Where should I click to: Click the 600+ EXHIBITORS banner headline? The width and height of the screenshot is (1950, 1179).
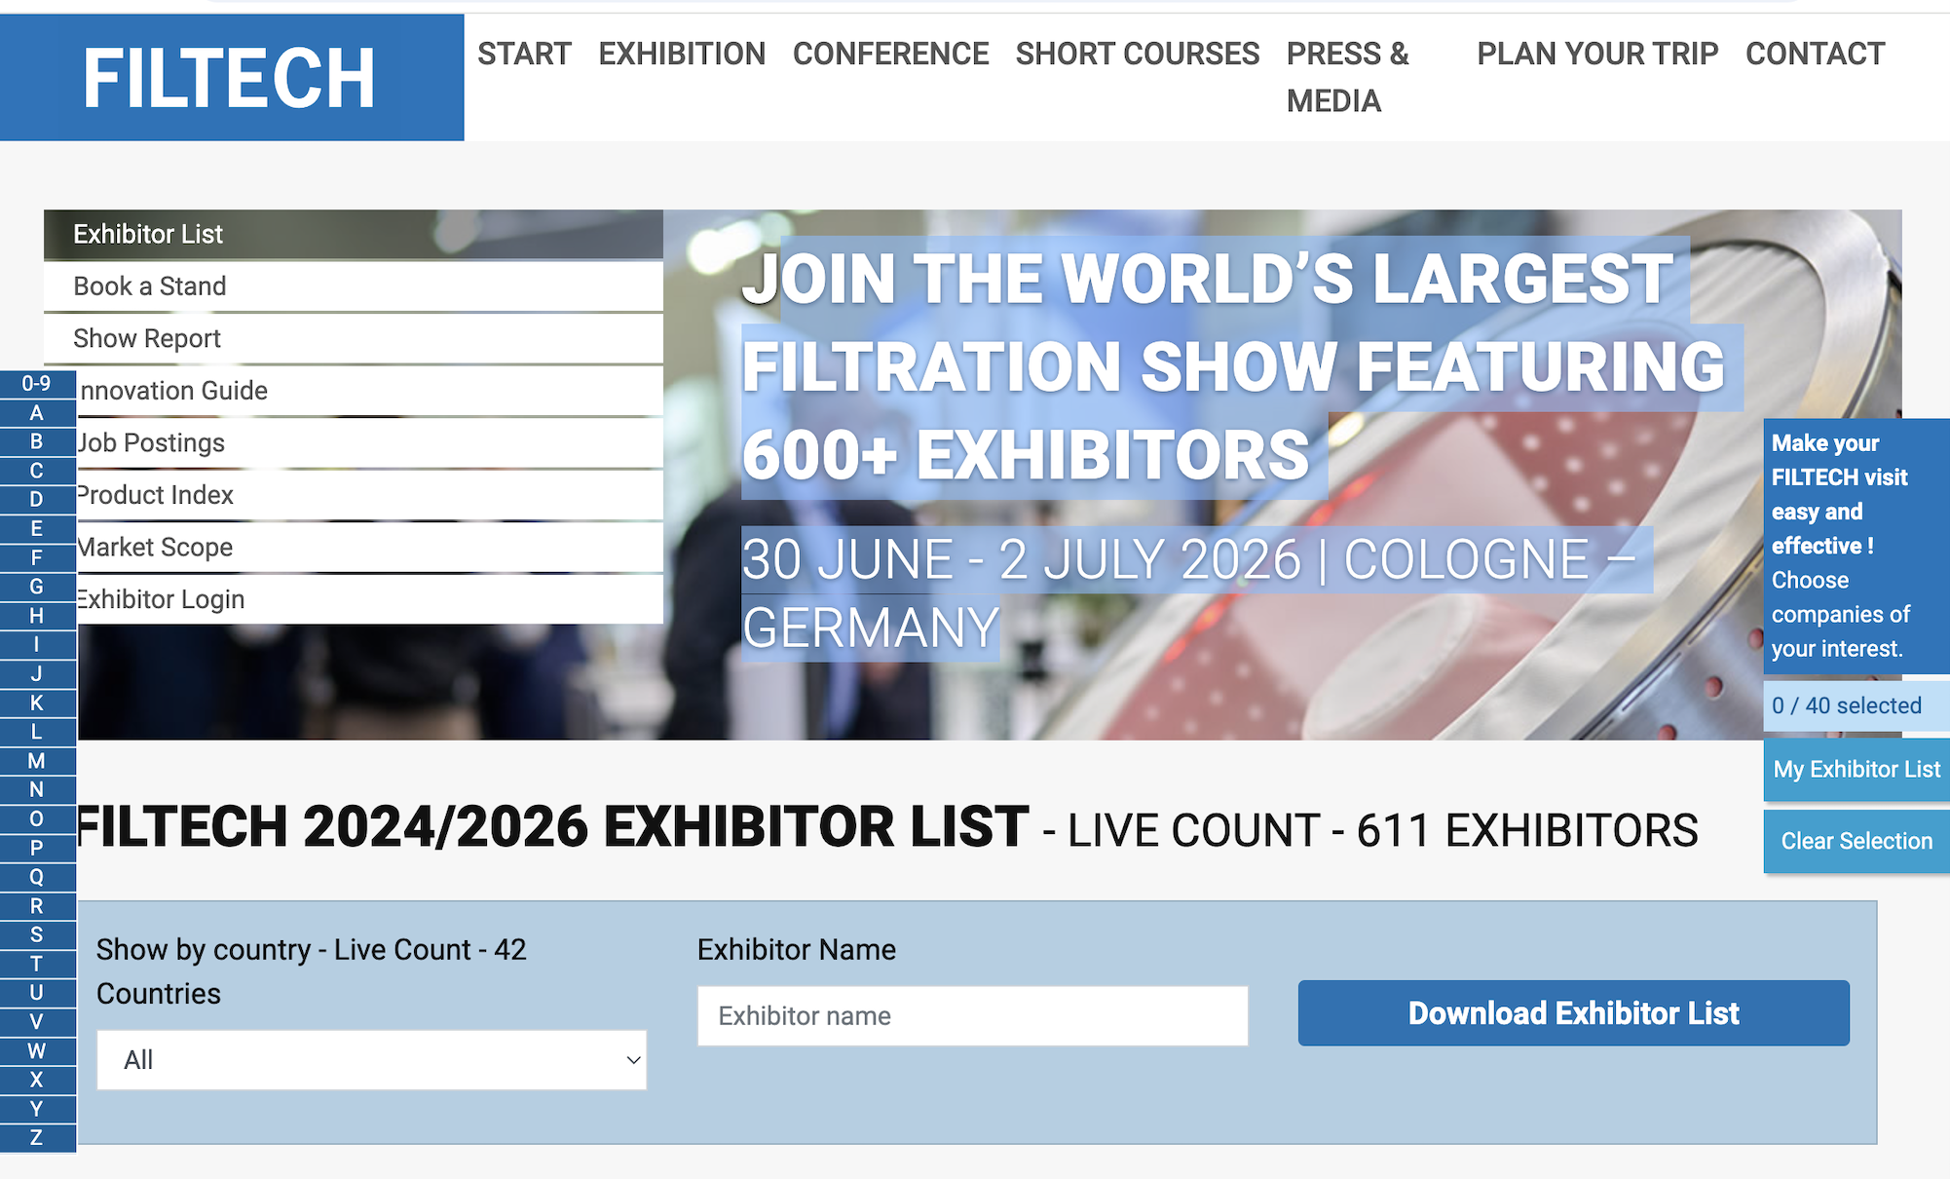(x=1026, y=455)
